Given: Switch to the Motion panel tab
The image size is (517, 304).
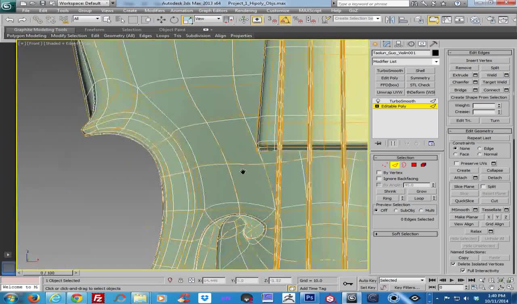Looking at the screenshot, I should (x=411, y=44).
